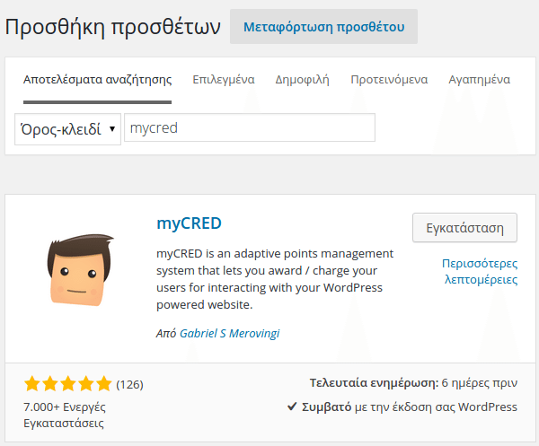Click the compatibility checkmark icon
This screenshot has width=539, height=446.
292,407
